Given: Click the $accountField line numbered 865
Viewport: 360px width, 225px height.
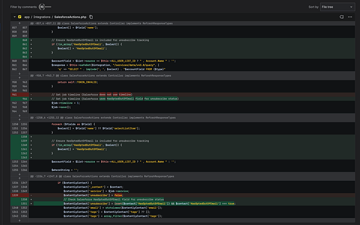Looking at the screenshot, I should point(113,61).
